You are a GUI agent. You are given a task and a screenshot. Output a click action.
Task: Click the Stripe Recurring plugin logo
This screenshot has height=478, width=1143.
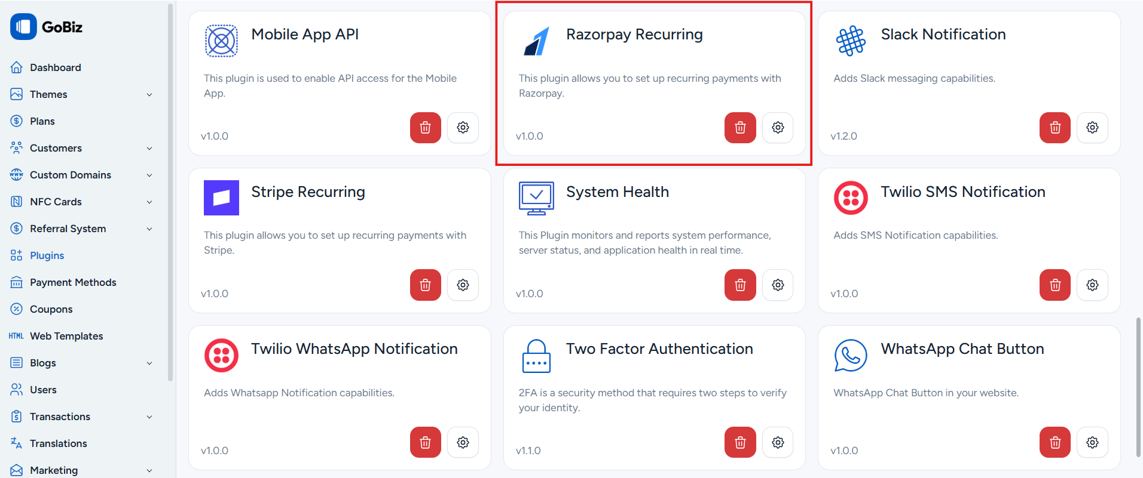[221, 198]
